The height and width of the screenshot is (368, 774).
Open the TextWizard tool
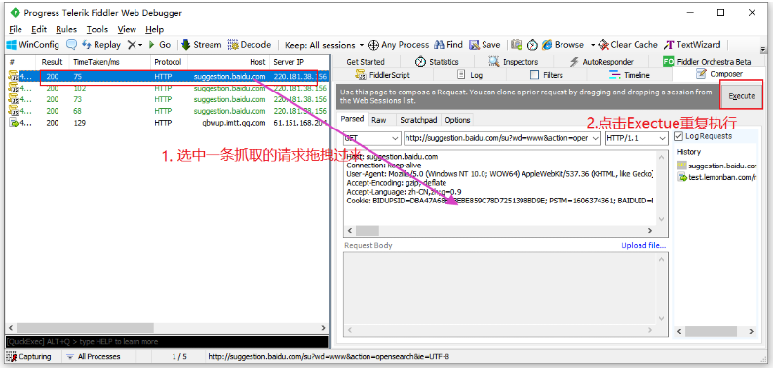(691, 45)
